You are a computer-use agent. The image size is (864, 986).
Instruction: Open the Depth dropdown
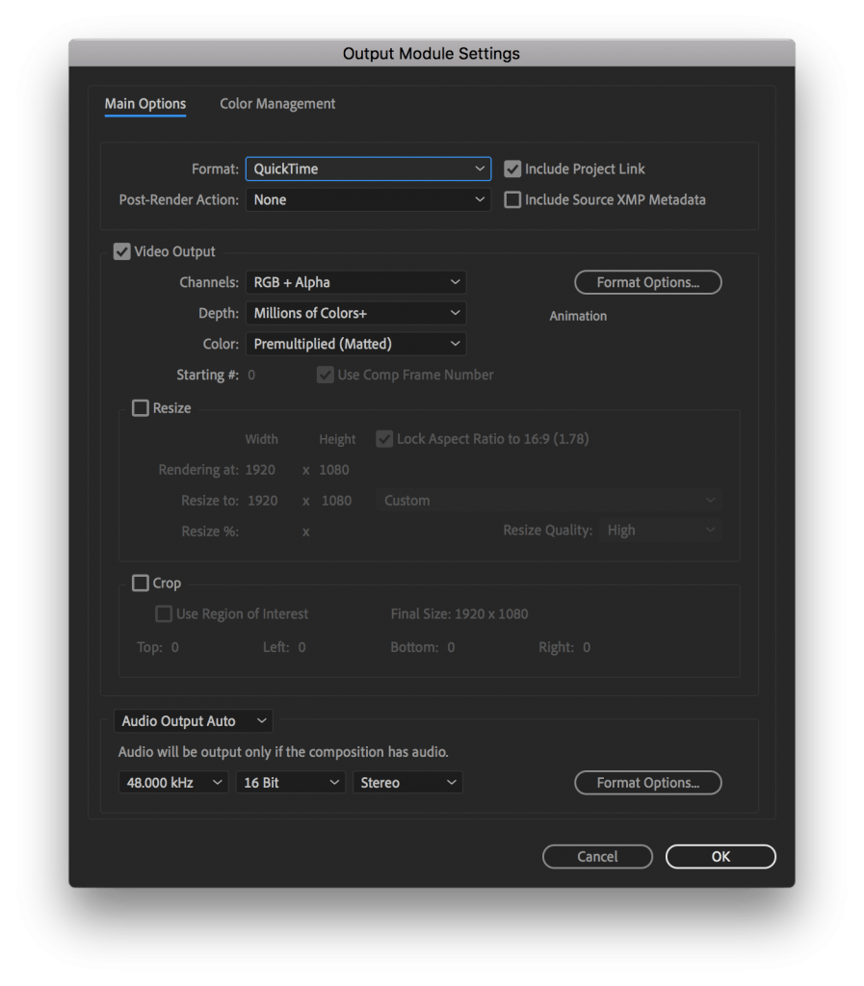[x=355, y=313]
